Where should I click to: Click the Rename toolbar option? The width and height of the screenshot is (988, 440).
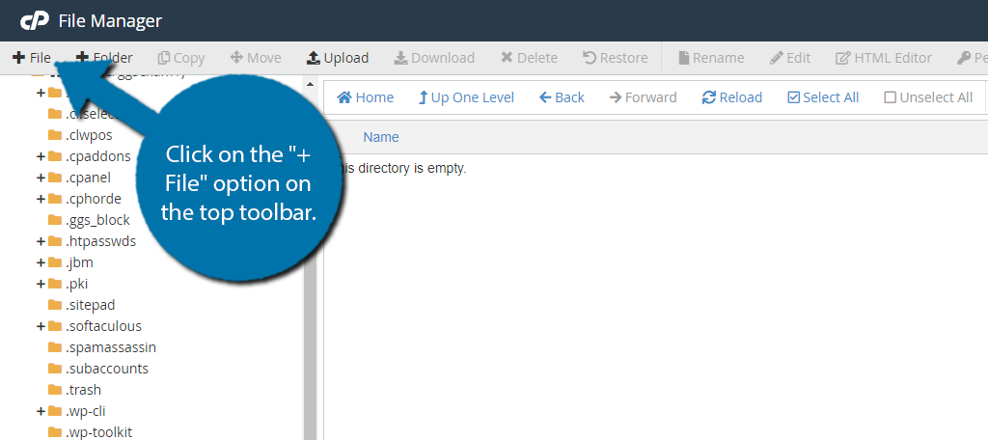pos(711,58)
